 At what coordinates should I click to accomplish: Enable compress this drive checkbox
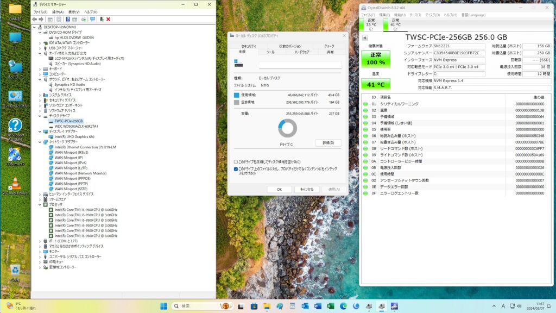pos(236,161)
